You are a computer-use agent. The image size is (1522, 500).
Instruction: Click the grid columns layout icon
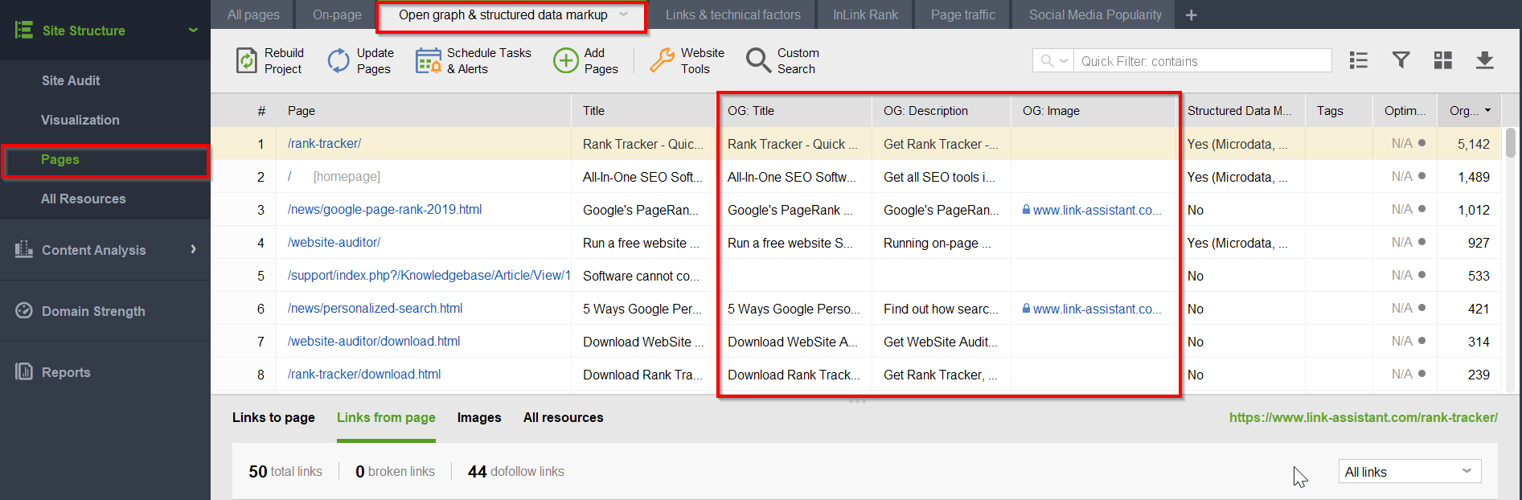(1443, 60)
